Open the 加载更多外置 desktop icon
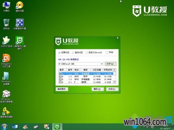The height and width of the screenshot is (130, 174). point(20,24)
